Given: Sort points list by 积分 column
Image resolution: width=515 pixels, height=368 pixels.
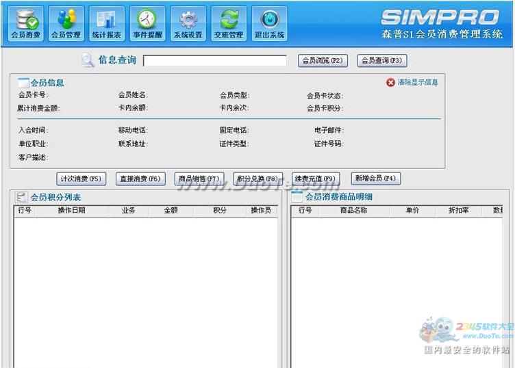Looking at the screenshot, I should (x=220, y=211).
